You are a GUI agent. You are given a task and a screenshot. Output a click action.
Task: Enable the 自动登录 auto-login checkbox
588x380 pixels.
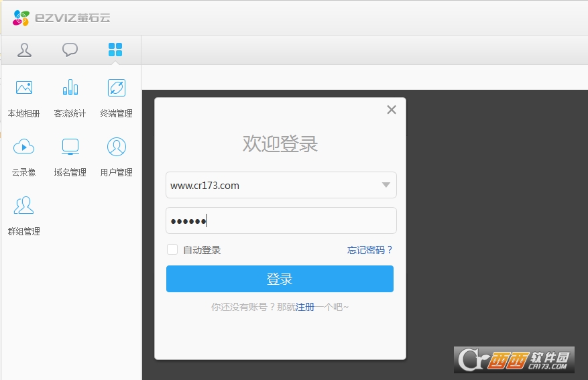pos(172,250)
